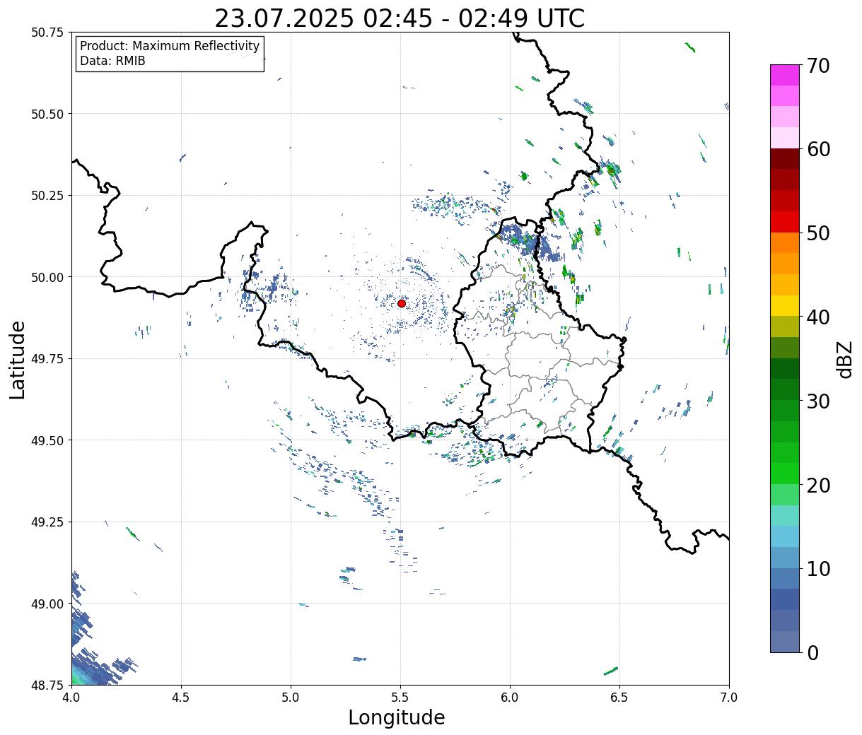
Task: Click the latitude tick label 50.75
Action: point(47,33)
